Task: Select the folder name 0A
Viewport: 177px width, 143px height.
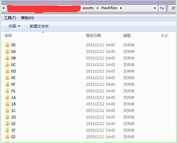Action: [x=13, y=51]
